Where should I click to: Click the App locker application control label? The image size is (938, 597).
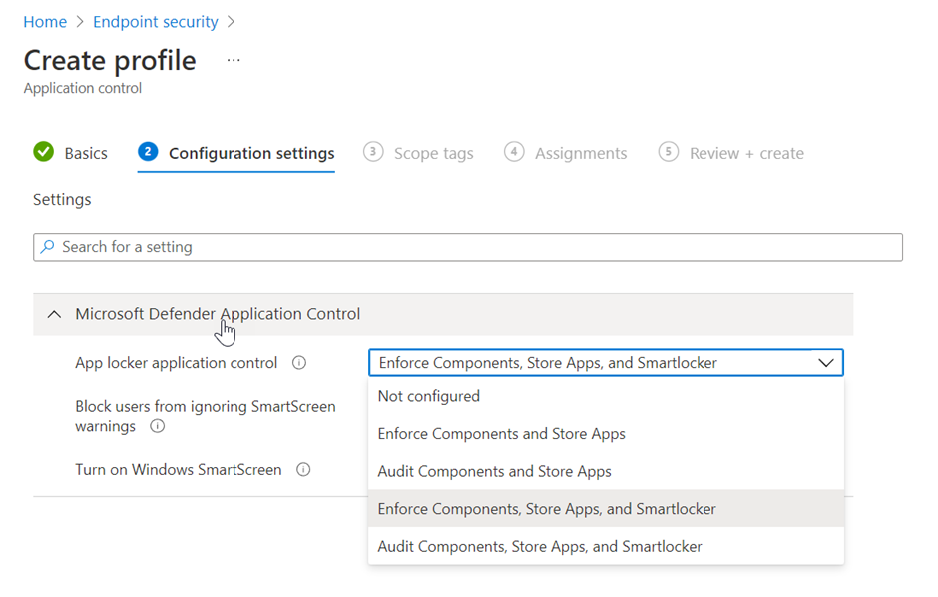pyautogui.click(x=176, y=363)
